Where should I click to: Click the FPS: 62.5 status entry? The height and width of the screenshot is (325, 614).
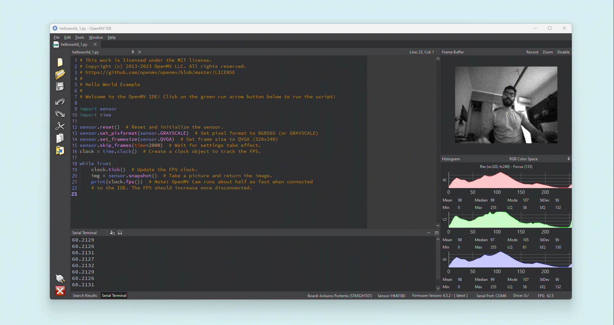coord(546,296)
